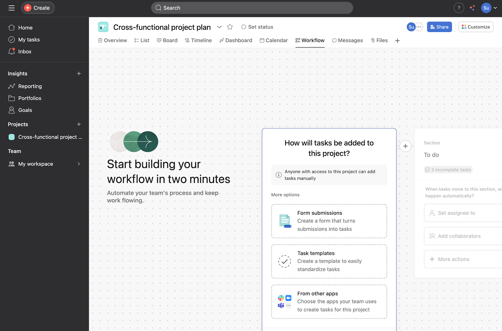Open the Help menu via question mark icon
The height and width of the screenshot is (331, 502).
click(459, 8)
